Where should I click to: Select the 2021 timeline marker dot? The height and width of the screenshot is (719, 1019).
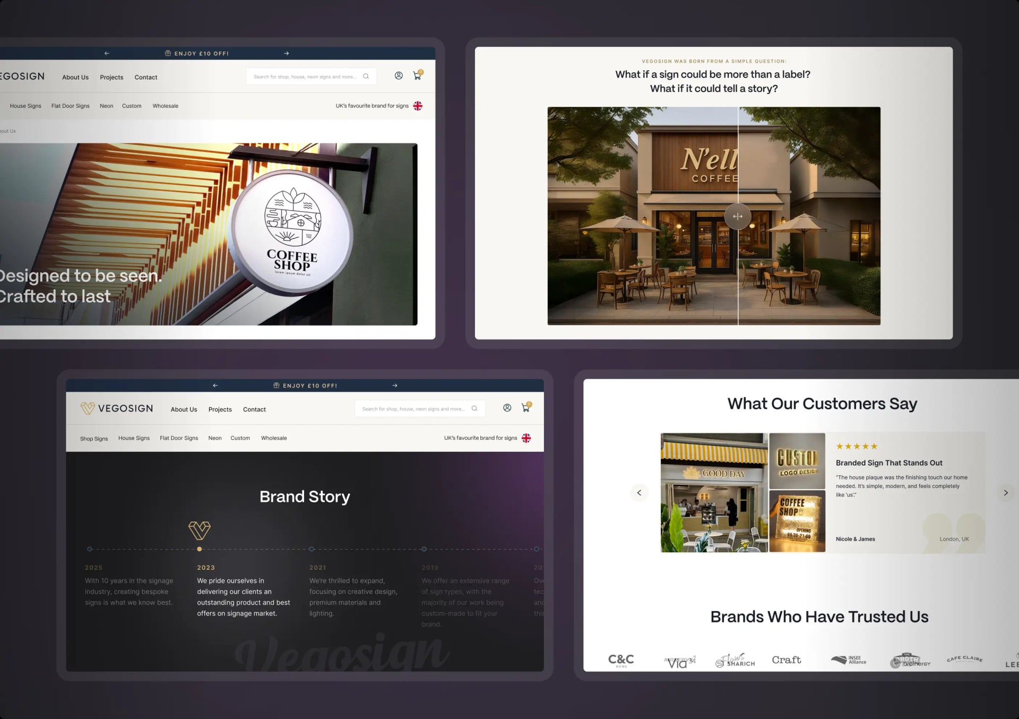(x=312, y=549)
